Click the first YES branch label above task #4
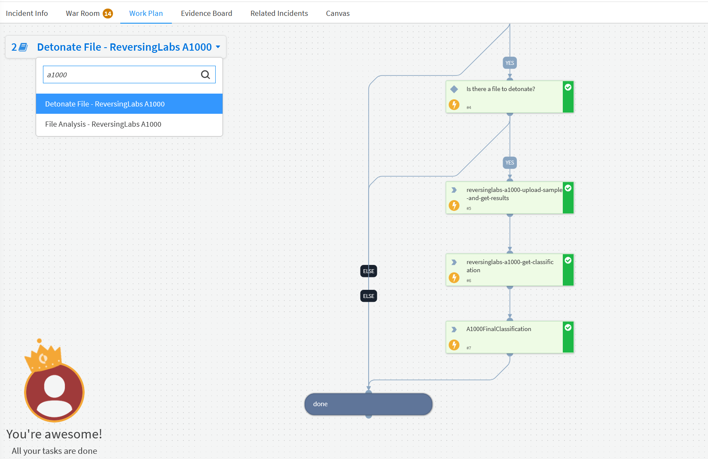The image size is (708, 459). [510, 63]
